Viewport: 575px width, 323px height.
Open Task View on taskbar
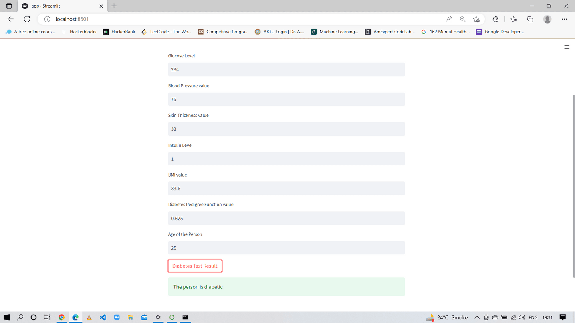tap(47, 317)
